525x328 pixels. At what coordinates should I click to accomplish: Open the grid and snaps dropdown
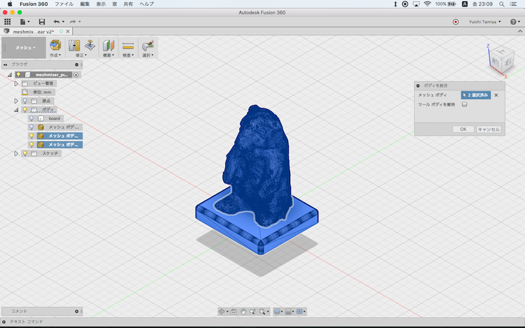pos(289,312)
